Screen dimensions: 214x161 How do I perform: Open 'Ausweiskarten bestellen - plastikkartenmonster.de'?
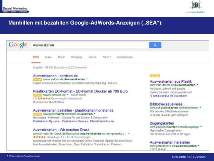click(x=73, y=110)
